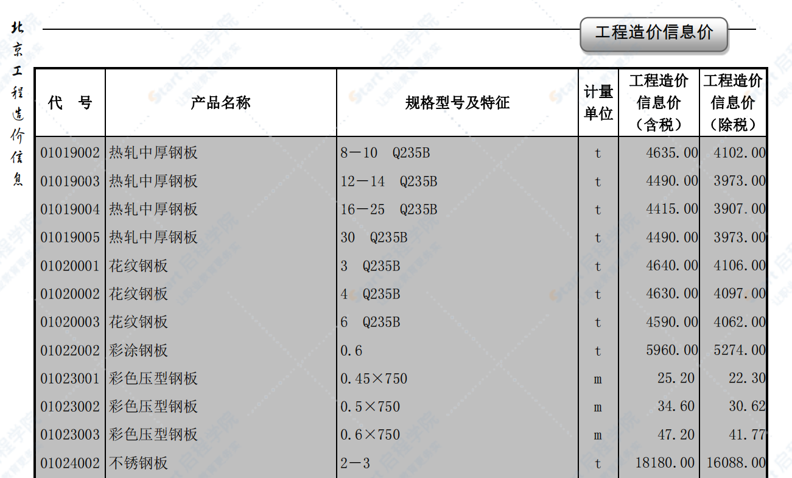Click spec cell 4 Q235B
Screen dimensions: 792x478
click(x=370, y=294)
